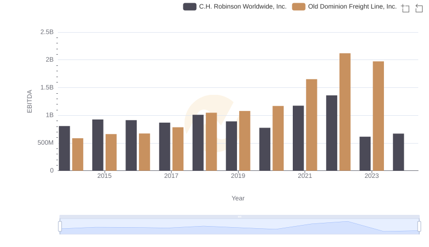The width and height of the screenshot is (429, 247).
Task: Click the Year axis title
Action: [238, 198]
